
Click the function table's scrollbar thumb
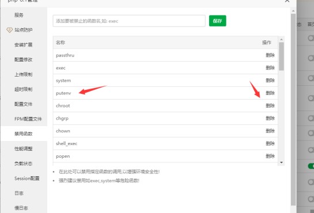coord(281,56)
